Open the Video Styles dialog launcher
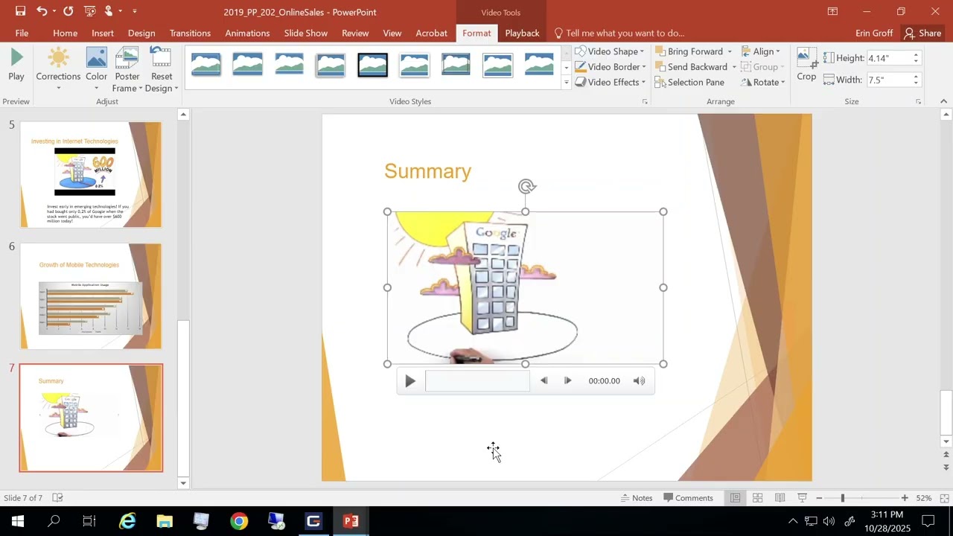 pyautogui.click(x=645, y=101)
